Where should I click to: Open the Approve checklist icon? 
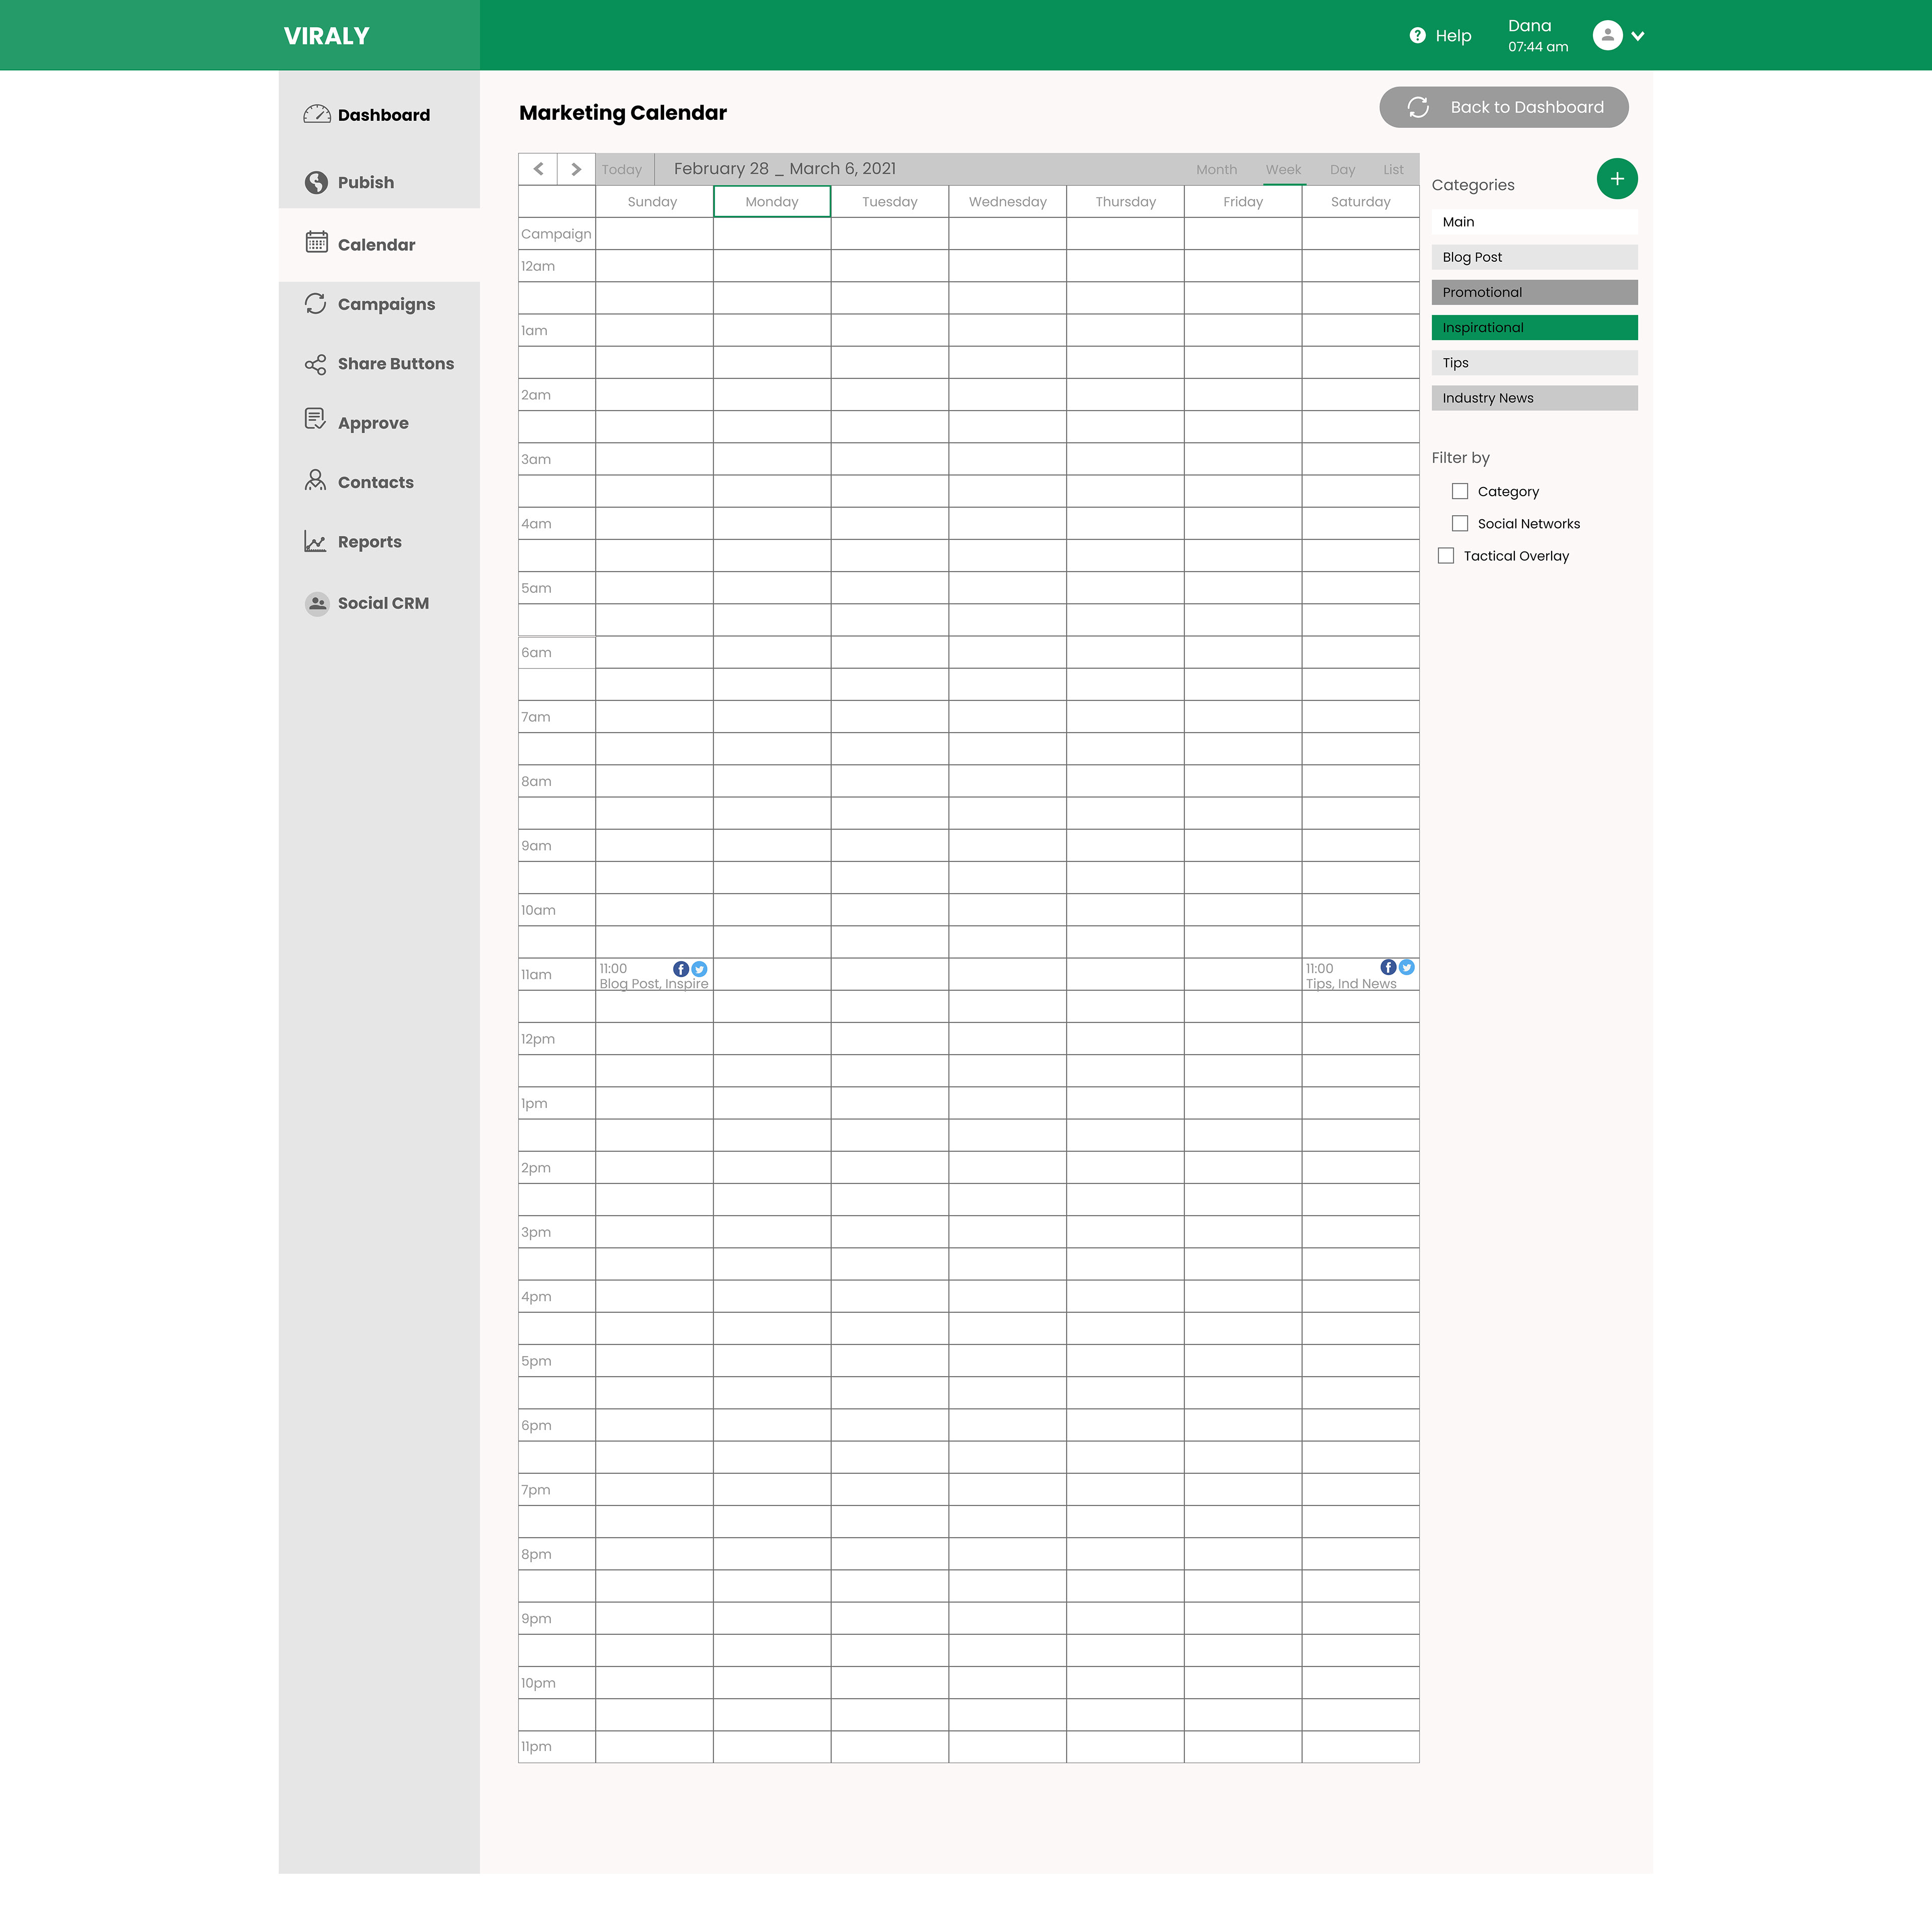316,419
